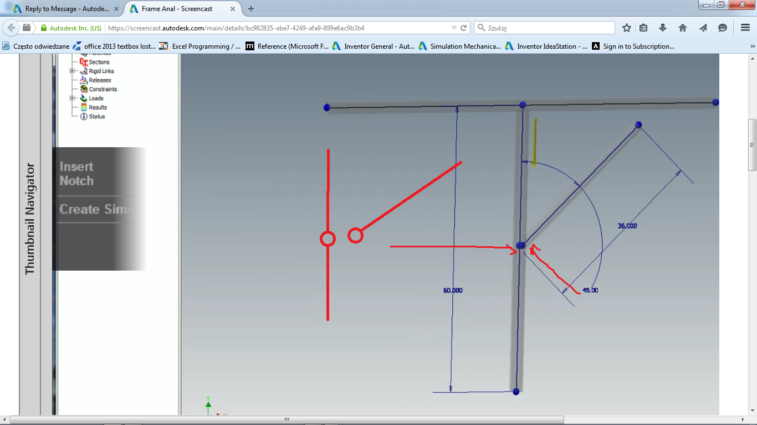Open the office 2013 textbox lost bookmark
Image resolution: width=757 pixels, height=425 pixels.
click(x=114, y=46)
